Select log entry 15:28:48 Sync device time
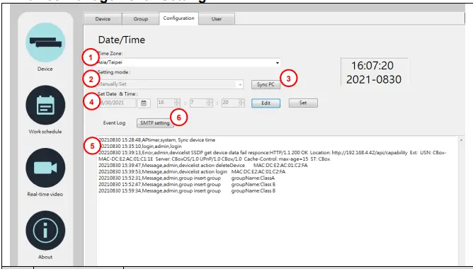This screenshot has height=269, width=473. pos(157,140)
